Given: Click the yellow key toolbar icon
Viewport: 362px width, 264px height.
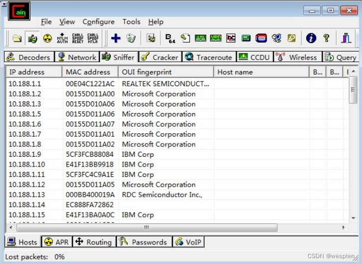Looking at the screenshot, I should click(291, 38).
